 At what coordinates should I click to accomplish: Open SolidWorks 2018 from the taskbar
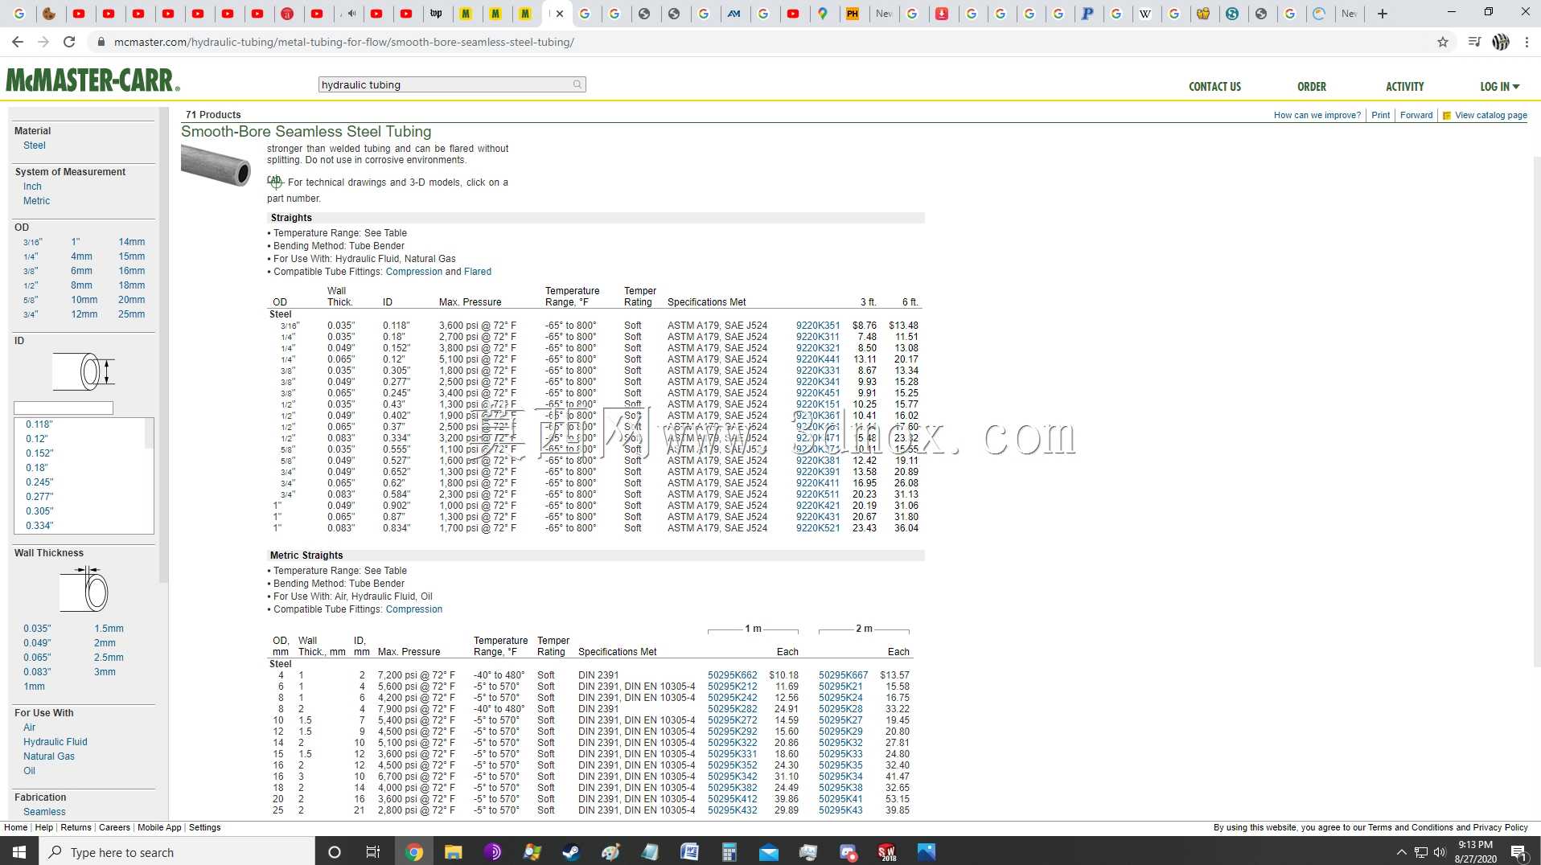[x=886, y=852]
